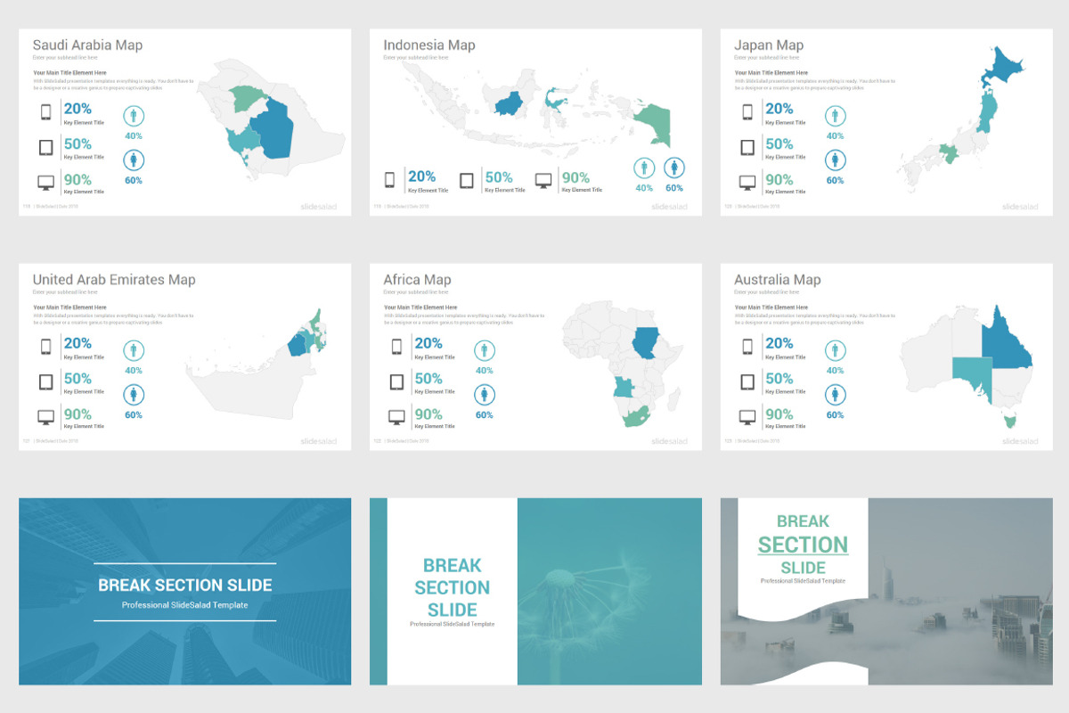The image size is (1069, 713).
Task: Open the blue Break Section Slide thumbnail
Action: click(185, 592)
